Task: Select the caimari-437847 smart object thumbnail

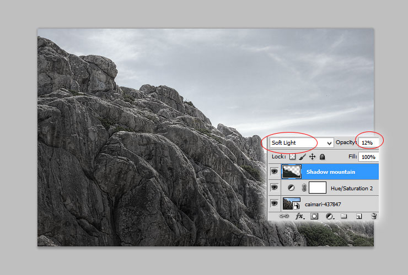Action: [x=292, y=204]
